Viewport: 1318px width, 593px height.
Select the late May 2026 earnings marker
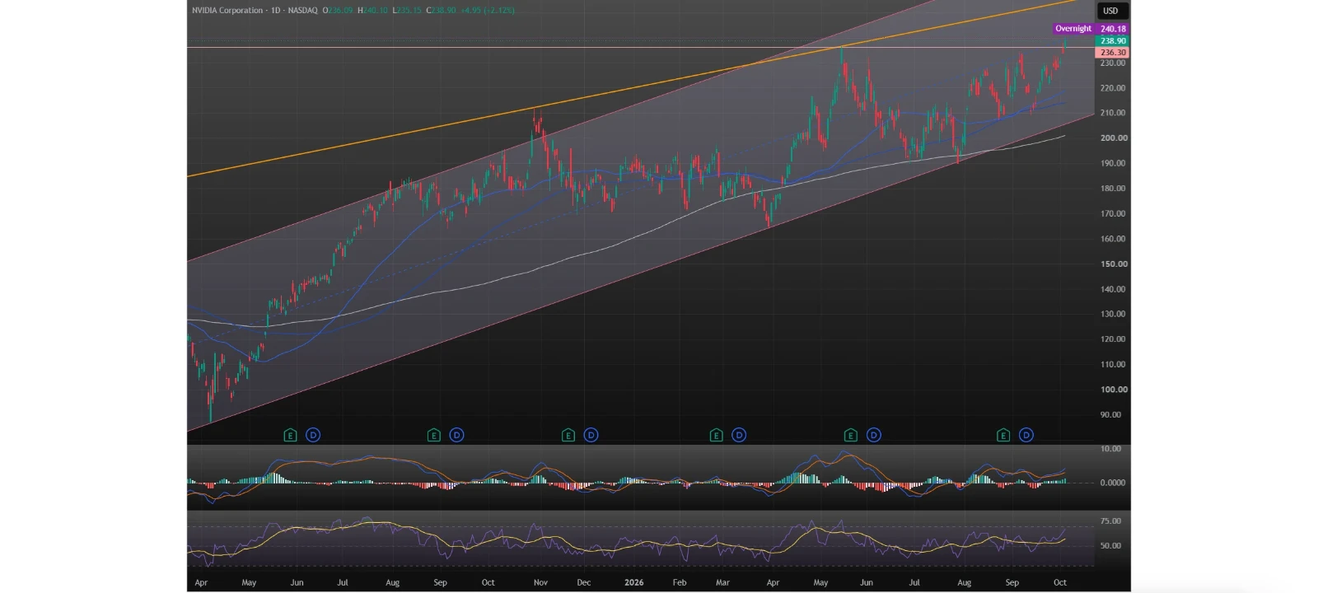pyautogui.click(x=851, y=435)
